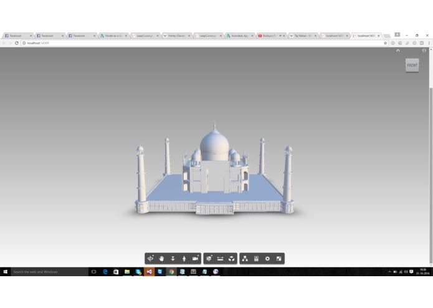This screenshot has height=308, width=433.
Task: Open Visual Studio from the taskbar
Action: tap(149, 272)
